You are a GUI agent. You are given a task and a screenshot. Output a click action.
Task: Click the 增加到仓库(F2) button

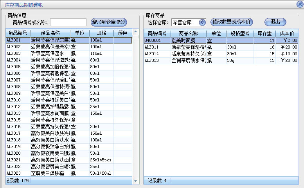(109, 22)
